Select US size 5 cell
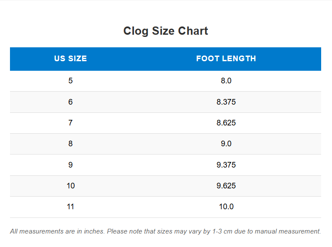Screen dimensions: 332x247 (70, 81)
